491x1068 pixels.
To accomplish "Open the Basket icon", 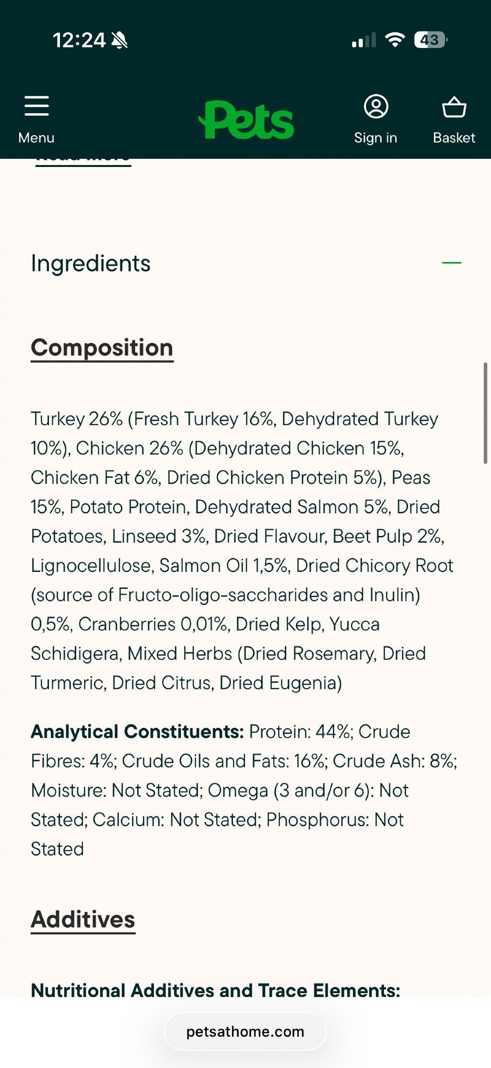I will pos(454,107).
